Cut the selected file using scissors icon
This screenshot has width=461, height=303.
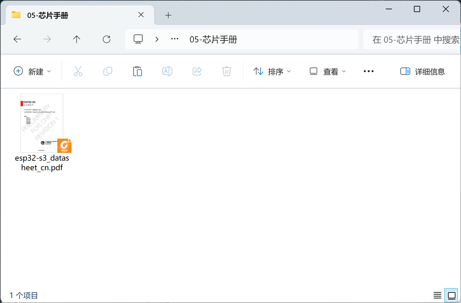(x=78, y=71)
